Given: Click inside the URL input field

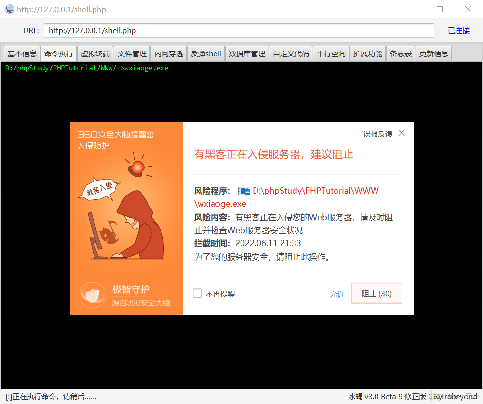Looking at the screenshot, I should click(x=239, y=30).
